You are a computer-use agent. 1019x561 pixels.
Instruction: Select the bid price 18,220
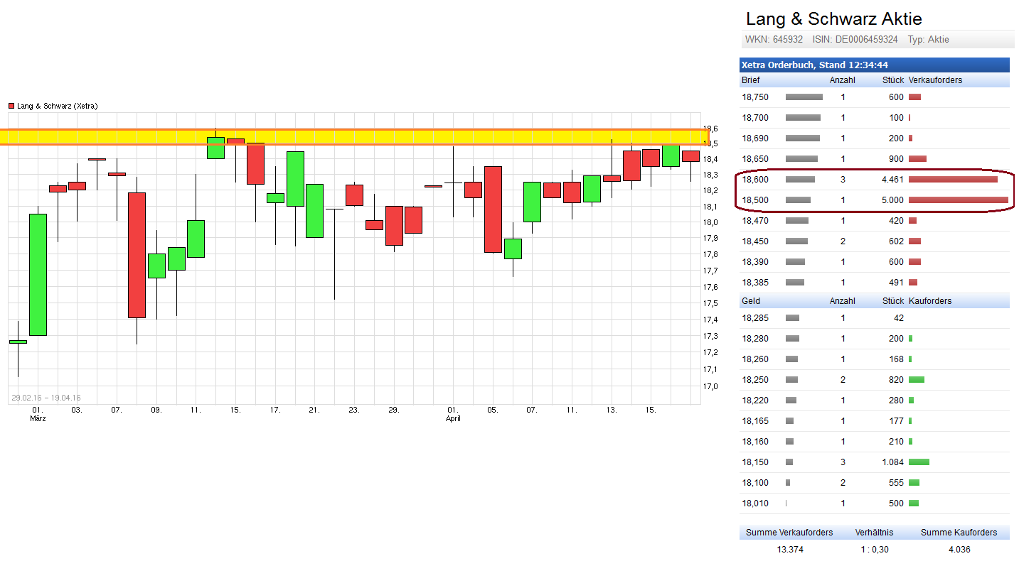[755, 401]
